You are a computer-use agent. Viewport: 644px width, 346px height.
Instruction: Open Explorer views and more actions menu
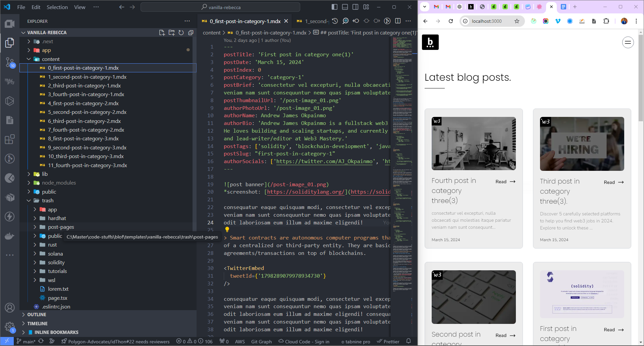pos(187,21)
